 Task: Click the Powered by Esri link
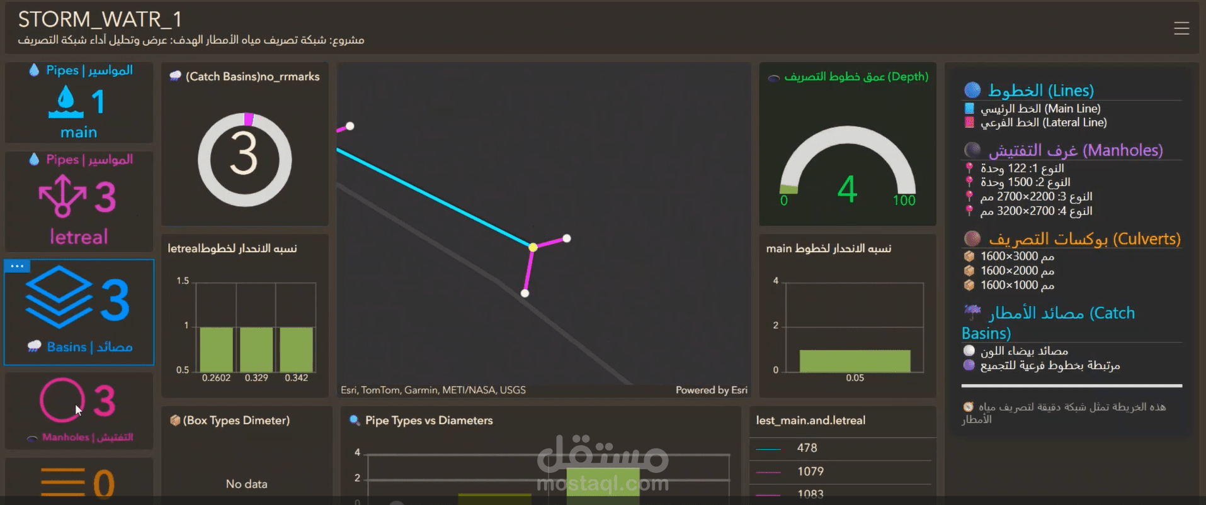point(712,390)
